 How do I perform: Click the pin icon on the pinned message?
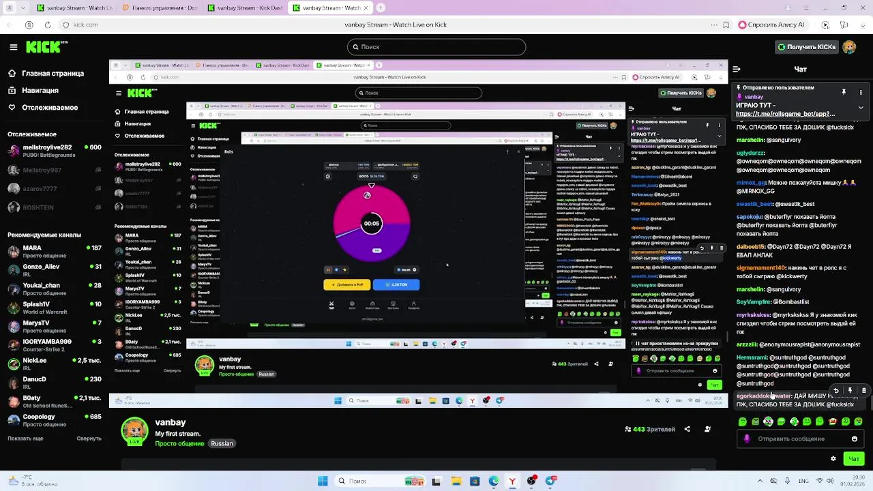tap(844, 92)
